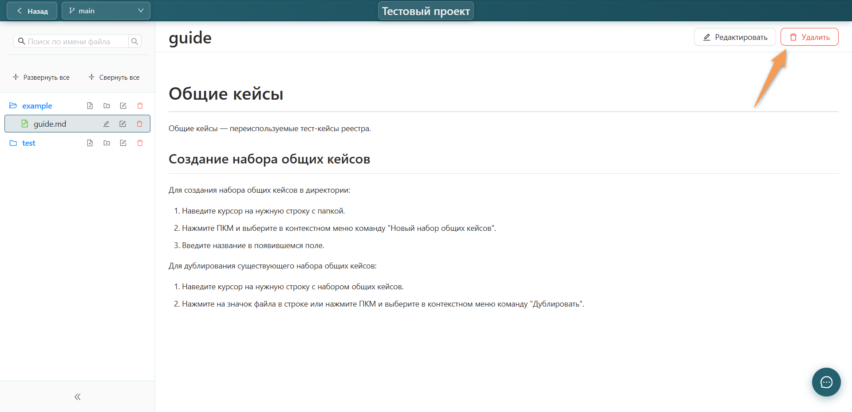Delete the test folder via trash icon
This screenshot has height=412, width=852.
pyautogui.click(x=140, y=143)
